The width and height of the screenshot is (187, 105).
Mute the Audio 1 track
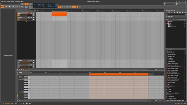34,17
